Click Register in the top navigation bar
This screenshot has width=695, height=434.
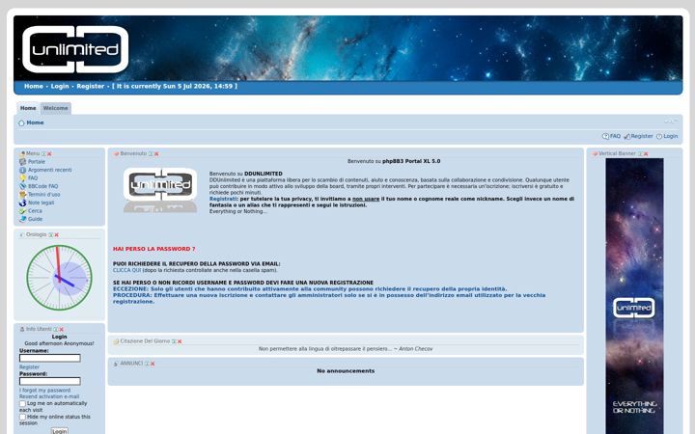pos(91,87)
